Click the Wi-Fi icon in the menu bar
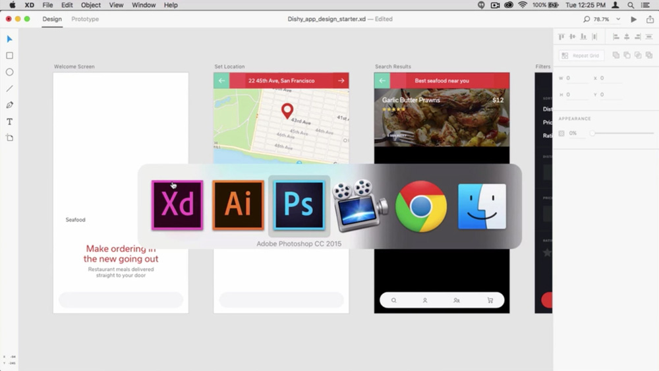The height and width of the screenshot is (371, 659). pos(523,5)
